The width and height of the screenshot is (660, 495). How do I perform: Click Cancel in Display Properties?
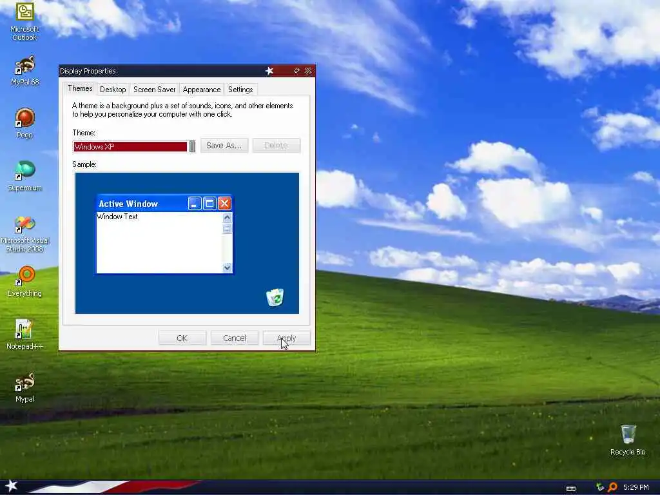(235, 338)
